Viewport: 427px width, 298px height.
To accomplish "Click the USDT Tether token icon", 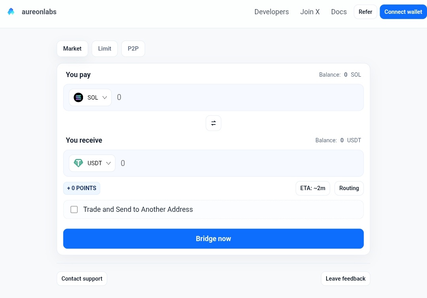I will [x=78, y=163].
